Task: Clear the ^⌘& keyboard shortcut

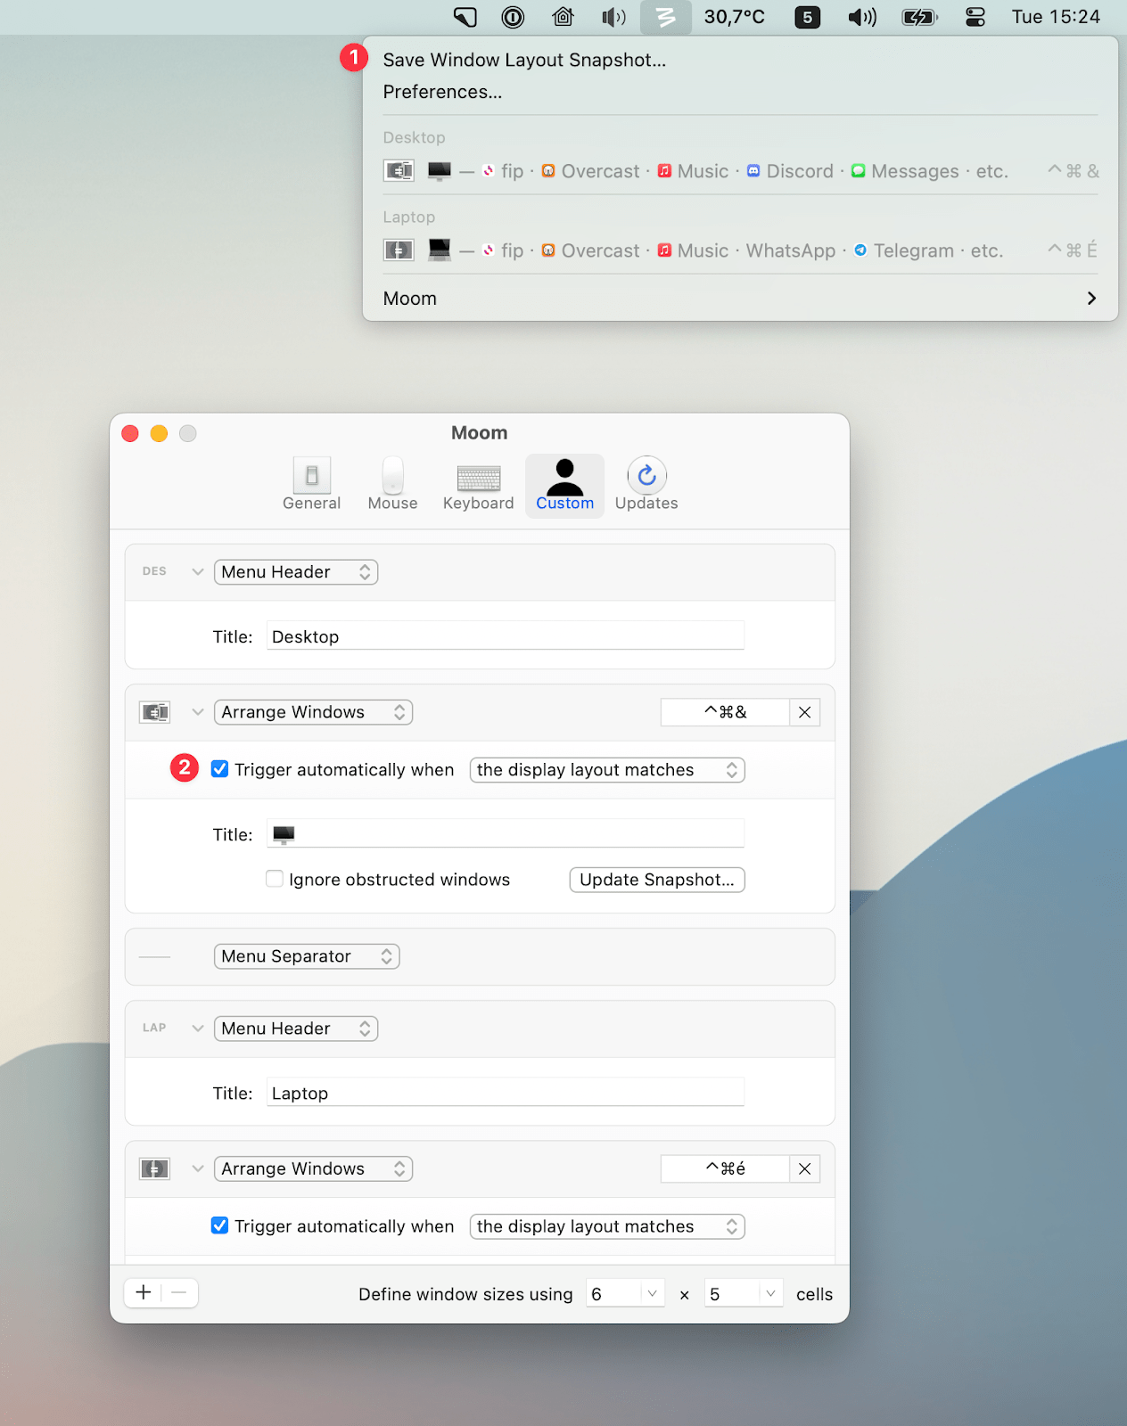Action: click(x=804, y=712)
